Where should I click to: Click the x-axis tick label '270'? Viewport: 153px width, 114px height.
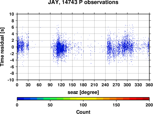(x=116, y=85)
